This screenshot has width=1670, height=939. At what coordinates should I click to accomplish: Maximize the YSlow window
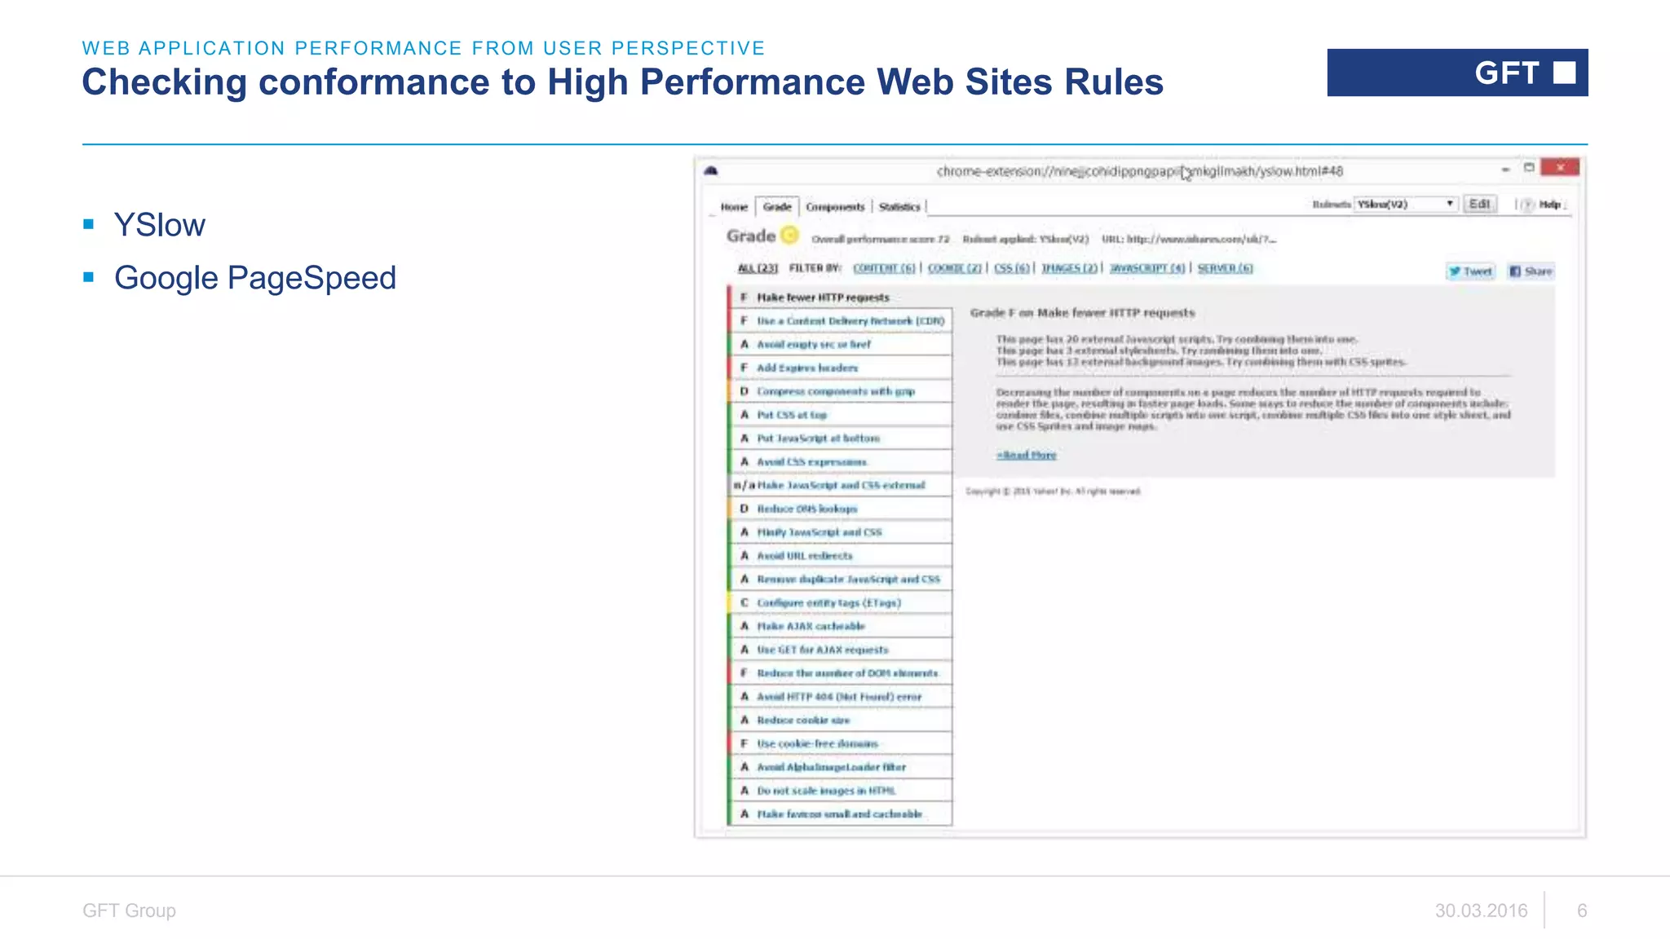(x=1529, y=168)
